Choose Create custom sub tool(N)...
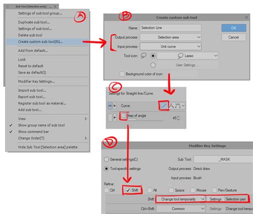253x214 pixels. [x=48, y=42]
